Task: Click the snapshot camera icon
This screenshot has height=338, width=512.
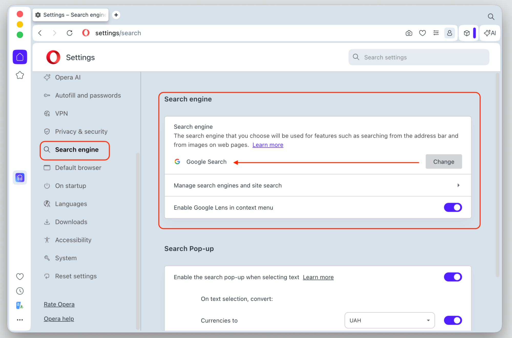Action: point(409,33)
